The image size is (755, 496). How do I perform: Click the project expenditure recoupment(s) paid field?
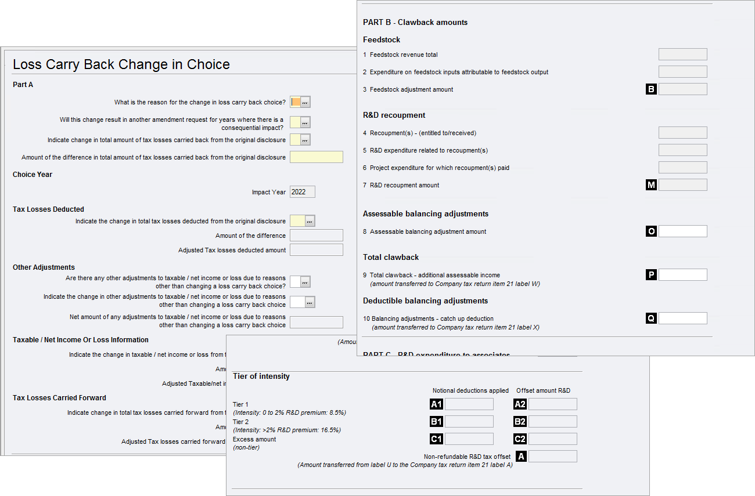point(683,168)
